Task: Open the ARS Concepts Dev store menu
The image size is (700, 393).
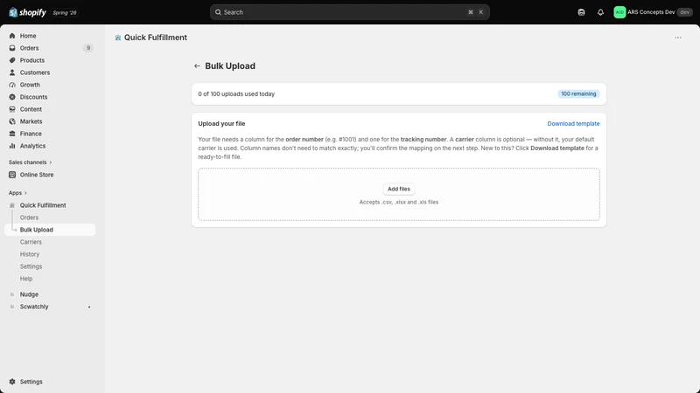Action: coord(653,12)
